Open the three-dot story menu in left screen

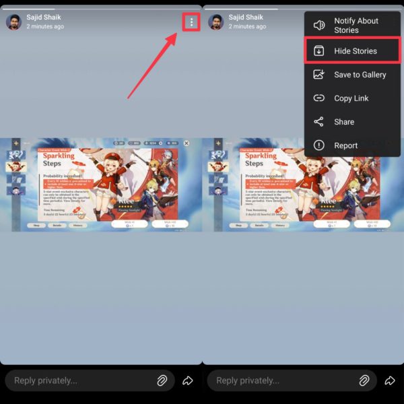coord(191,22)
